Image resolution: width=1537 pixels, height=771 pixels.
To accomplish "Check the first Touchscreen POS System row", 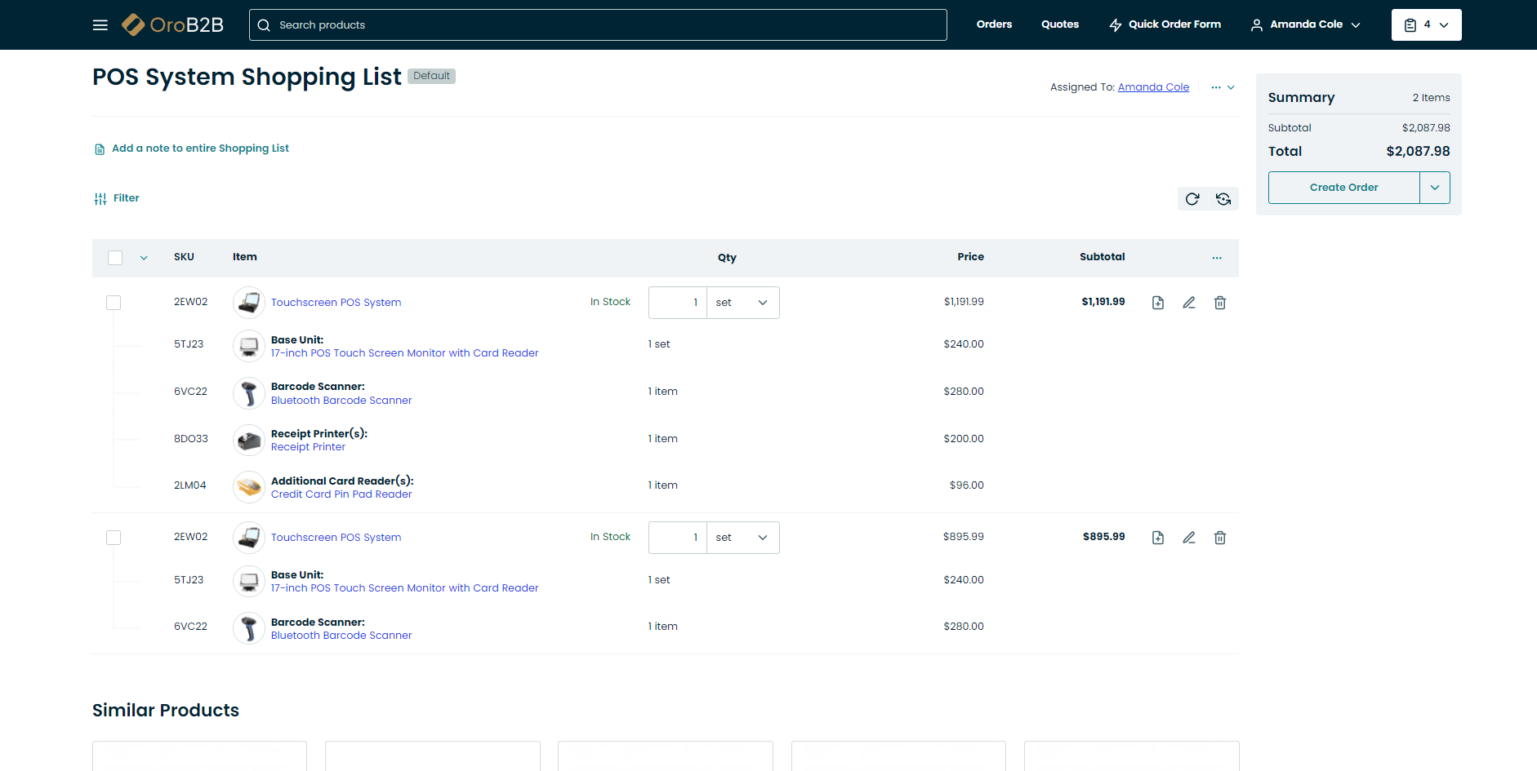I will coord(114,303).
